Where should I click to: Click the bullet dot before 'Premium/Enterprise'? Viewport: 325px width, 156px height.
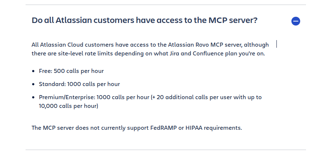click(33, 97)
